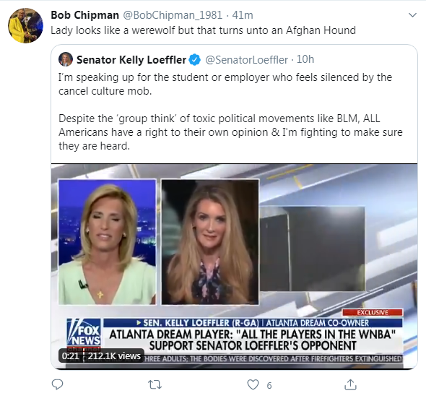Click the blue verified badge
The height and width of the screenshot is (396, 426).
pos(195,59)
